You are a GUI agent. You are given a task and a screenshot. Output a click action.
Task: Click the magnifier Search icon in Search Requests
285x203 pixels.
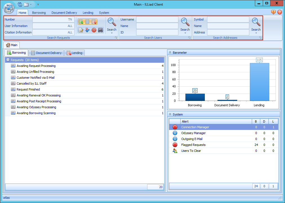point(111,22)
